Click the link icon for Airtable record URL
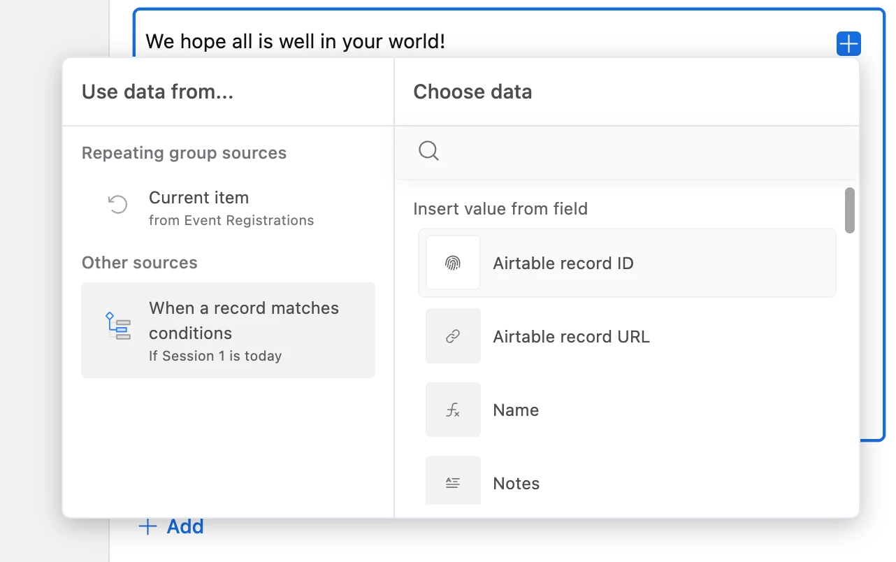896x562 pixels. point(453,336)
